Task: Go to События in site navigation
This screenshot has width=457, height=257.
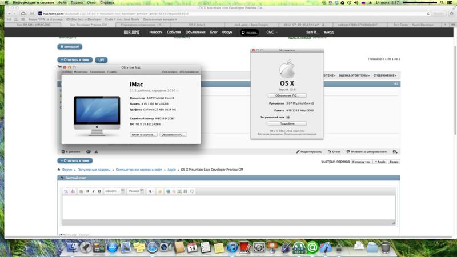Action: click(174, 33)
